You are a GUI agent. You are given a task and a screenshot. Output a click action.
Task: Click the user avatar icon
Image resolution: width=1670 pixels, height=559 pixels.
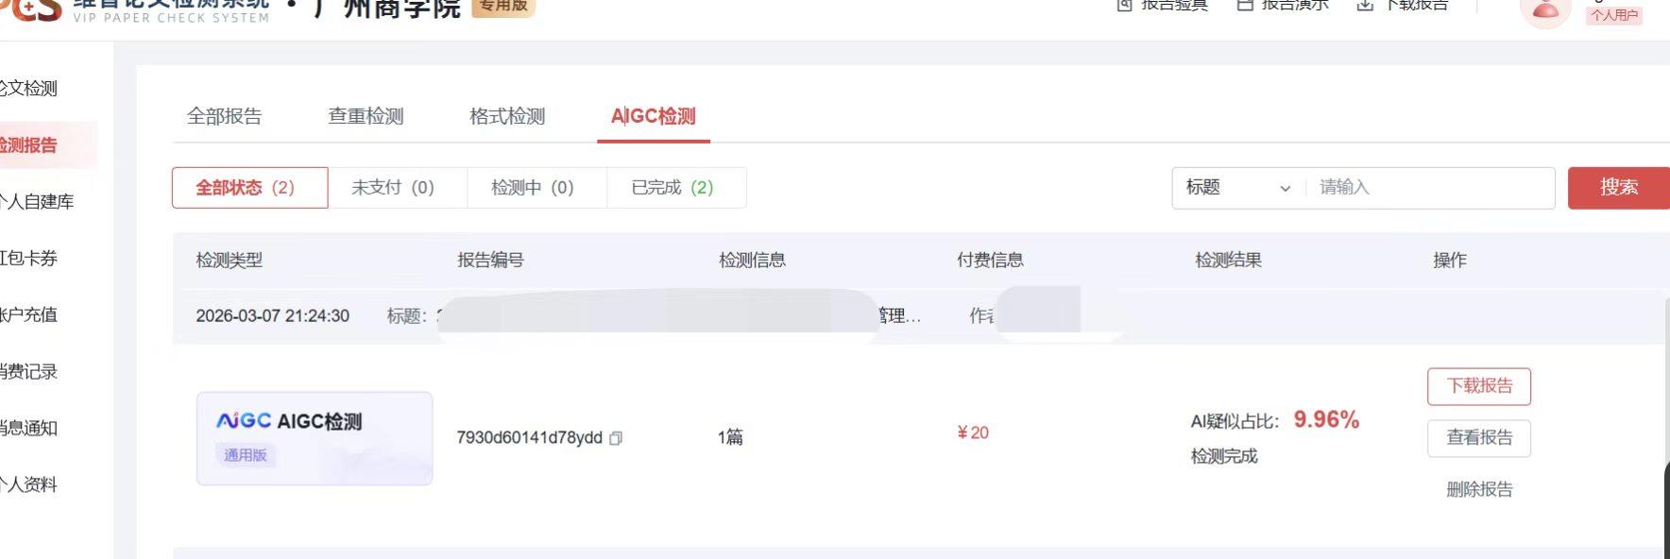(1545, 9)
